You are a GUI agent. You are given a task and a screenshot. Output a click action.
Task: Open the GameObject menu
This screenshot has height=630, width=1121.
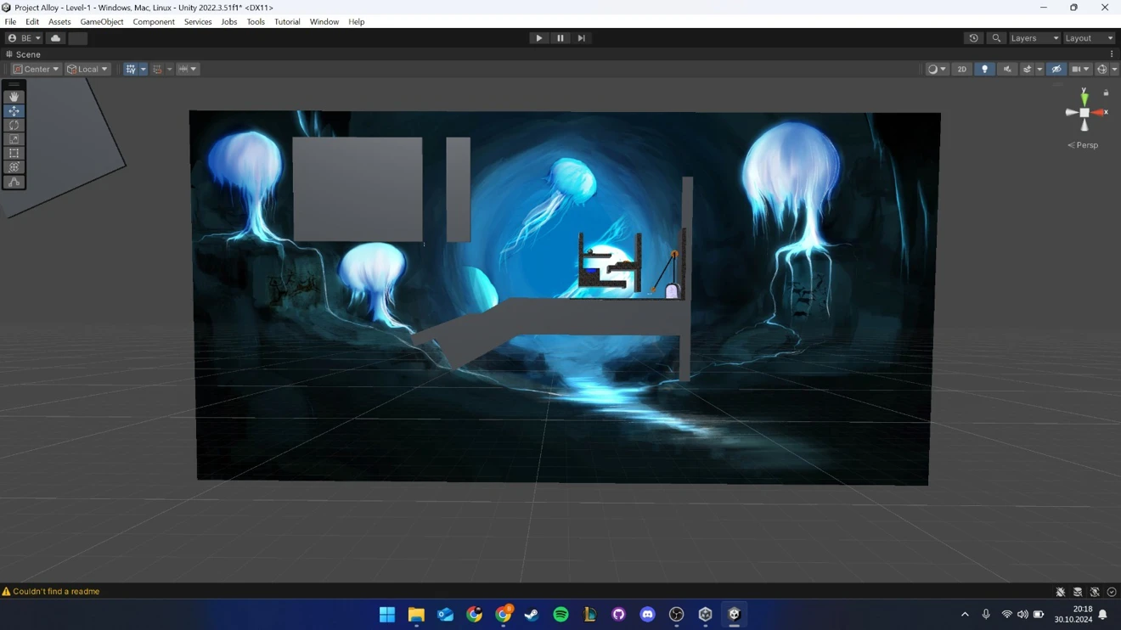point(101,22)
